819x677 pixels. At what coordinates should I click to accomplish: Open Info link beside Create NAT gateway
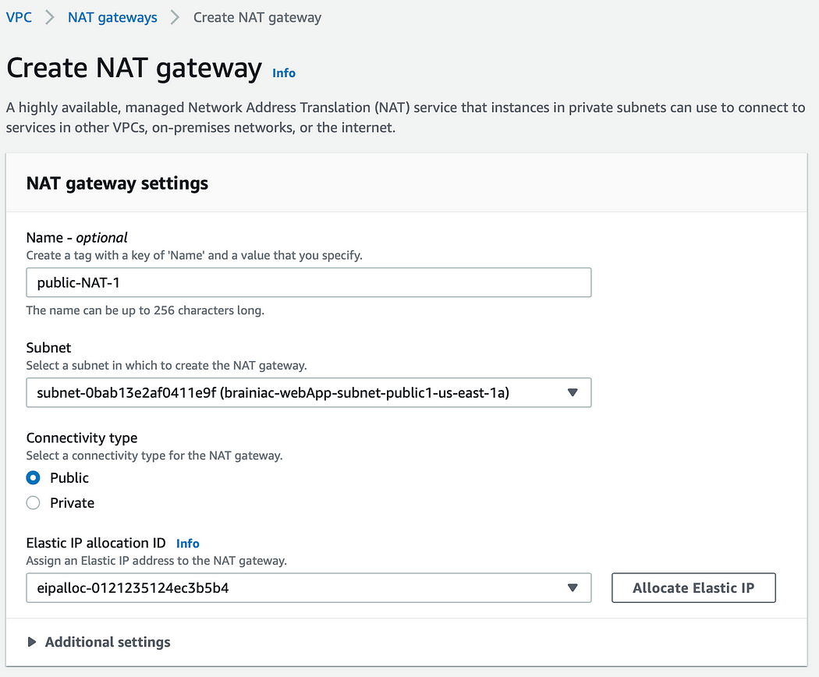[x=284, y=73]
